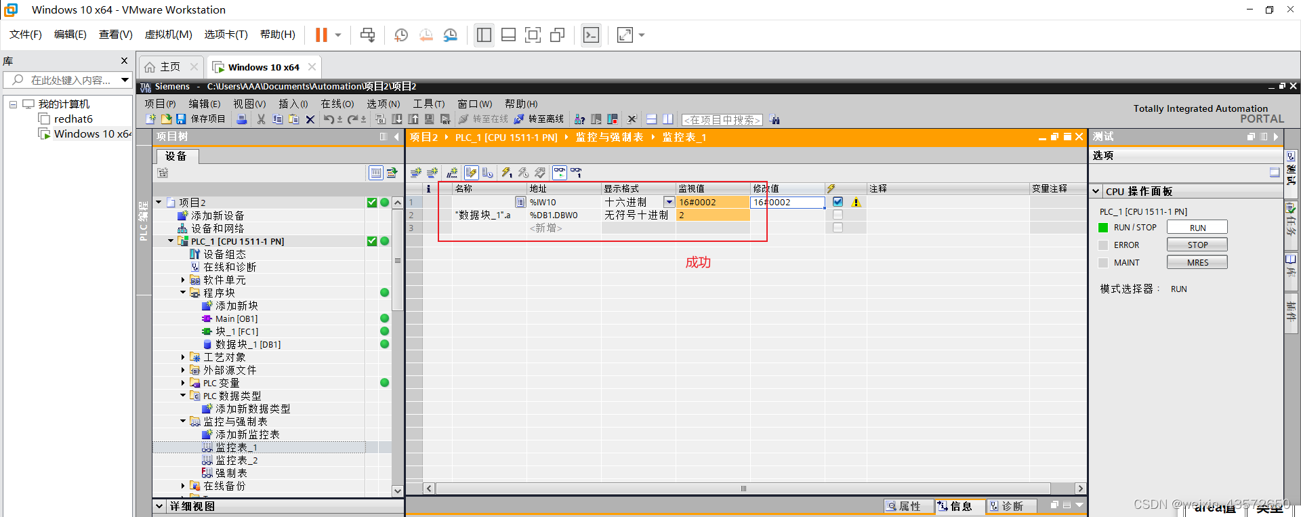Click the RUN button on CPU panel

coord(1197,228)
